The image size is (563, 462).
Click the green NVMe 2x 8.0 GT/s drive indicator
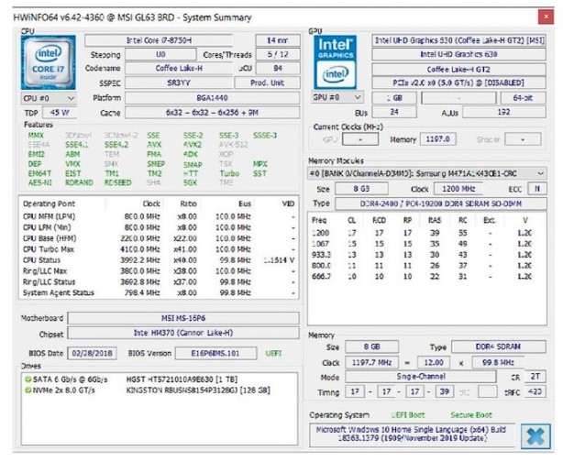[x=27, y=390]
